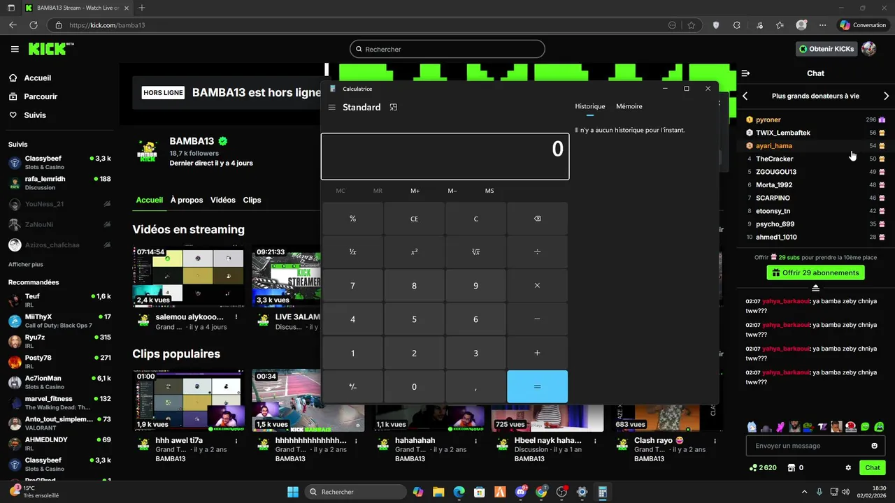The height and width of the screenshot is (503, 895).
Task: Insert the Pepe frog with rose emote
Action: pos(808,427)
